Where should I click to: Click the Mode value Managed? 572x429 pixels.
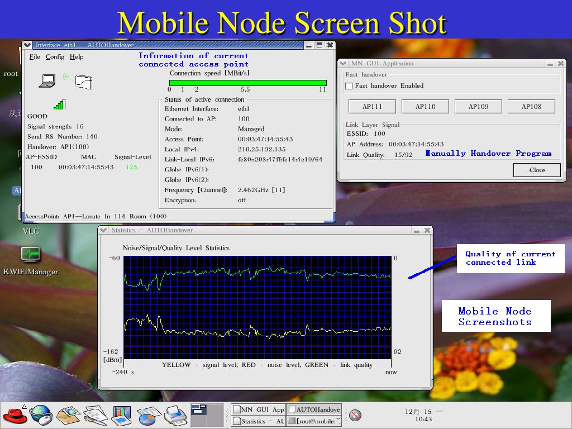(251, 129)
